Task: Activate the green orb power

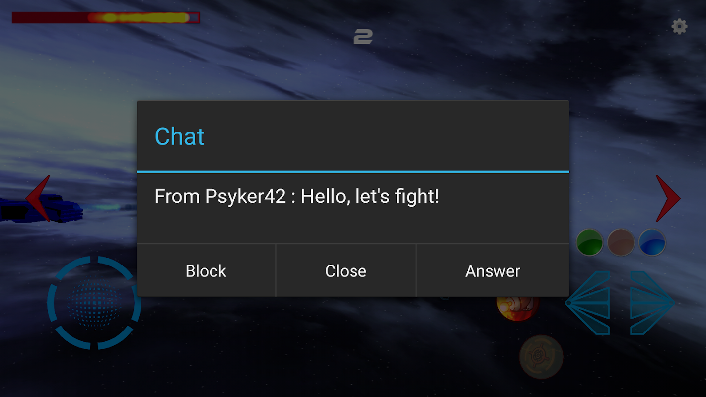Action: click(x=589, y=242)
